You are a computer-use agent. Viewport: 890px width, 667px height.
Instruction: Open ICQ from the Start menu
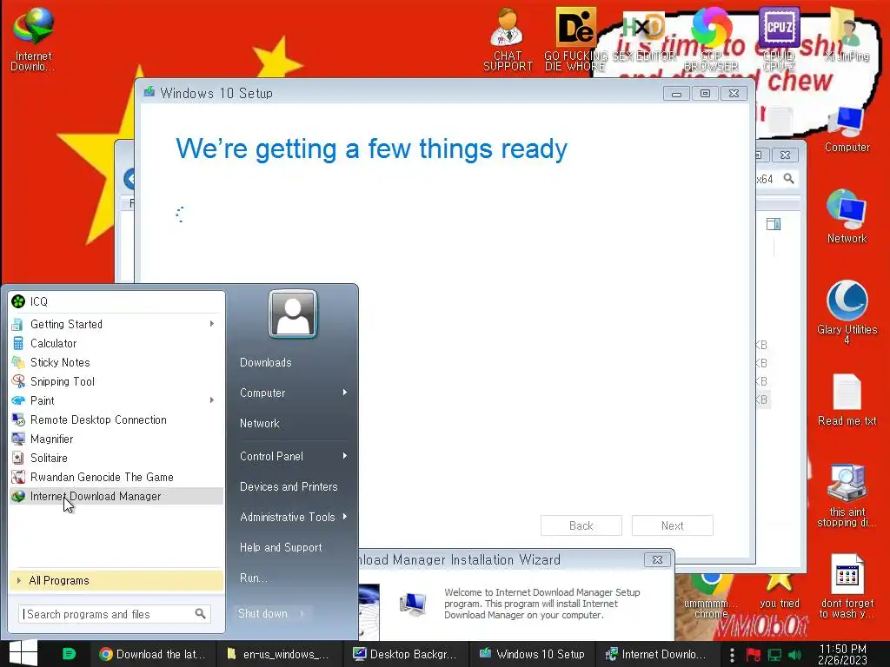[x=116, y=301]
